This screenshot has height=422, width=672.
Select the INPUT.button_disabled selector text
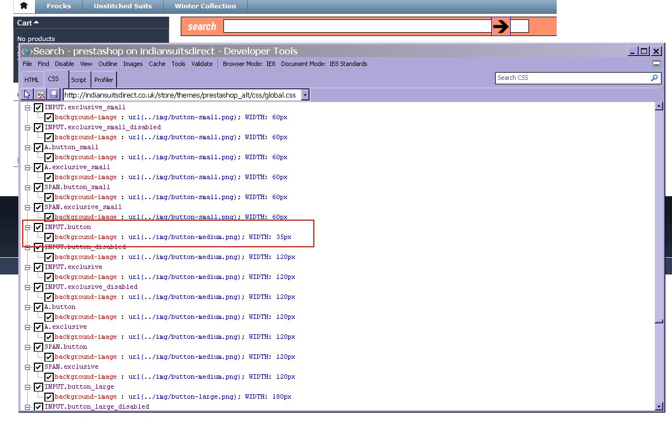pyautogui.click(x=85, y=247)
